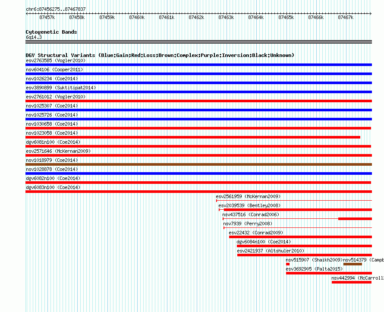The image size is (384, 312).
Task: Click the 87465k ruler tick
Action: 286,17
